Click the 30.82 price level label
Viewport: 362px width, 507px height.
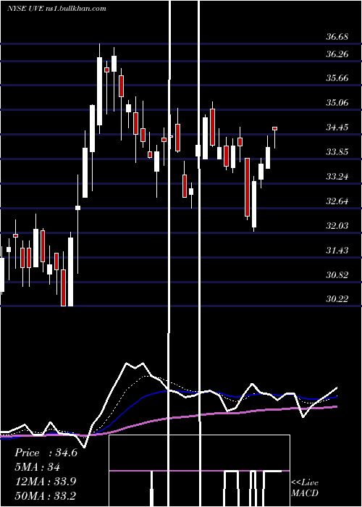click(x=337, y=275)
